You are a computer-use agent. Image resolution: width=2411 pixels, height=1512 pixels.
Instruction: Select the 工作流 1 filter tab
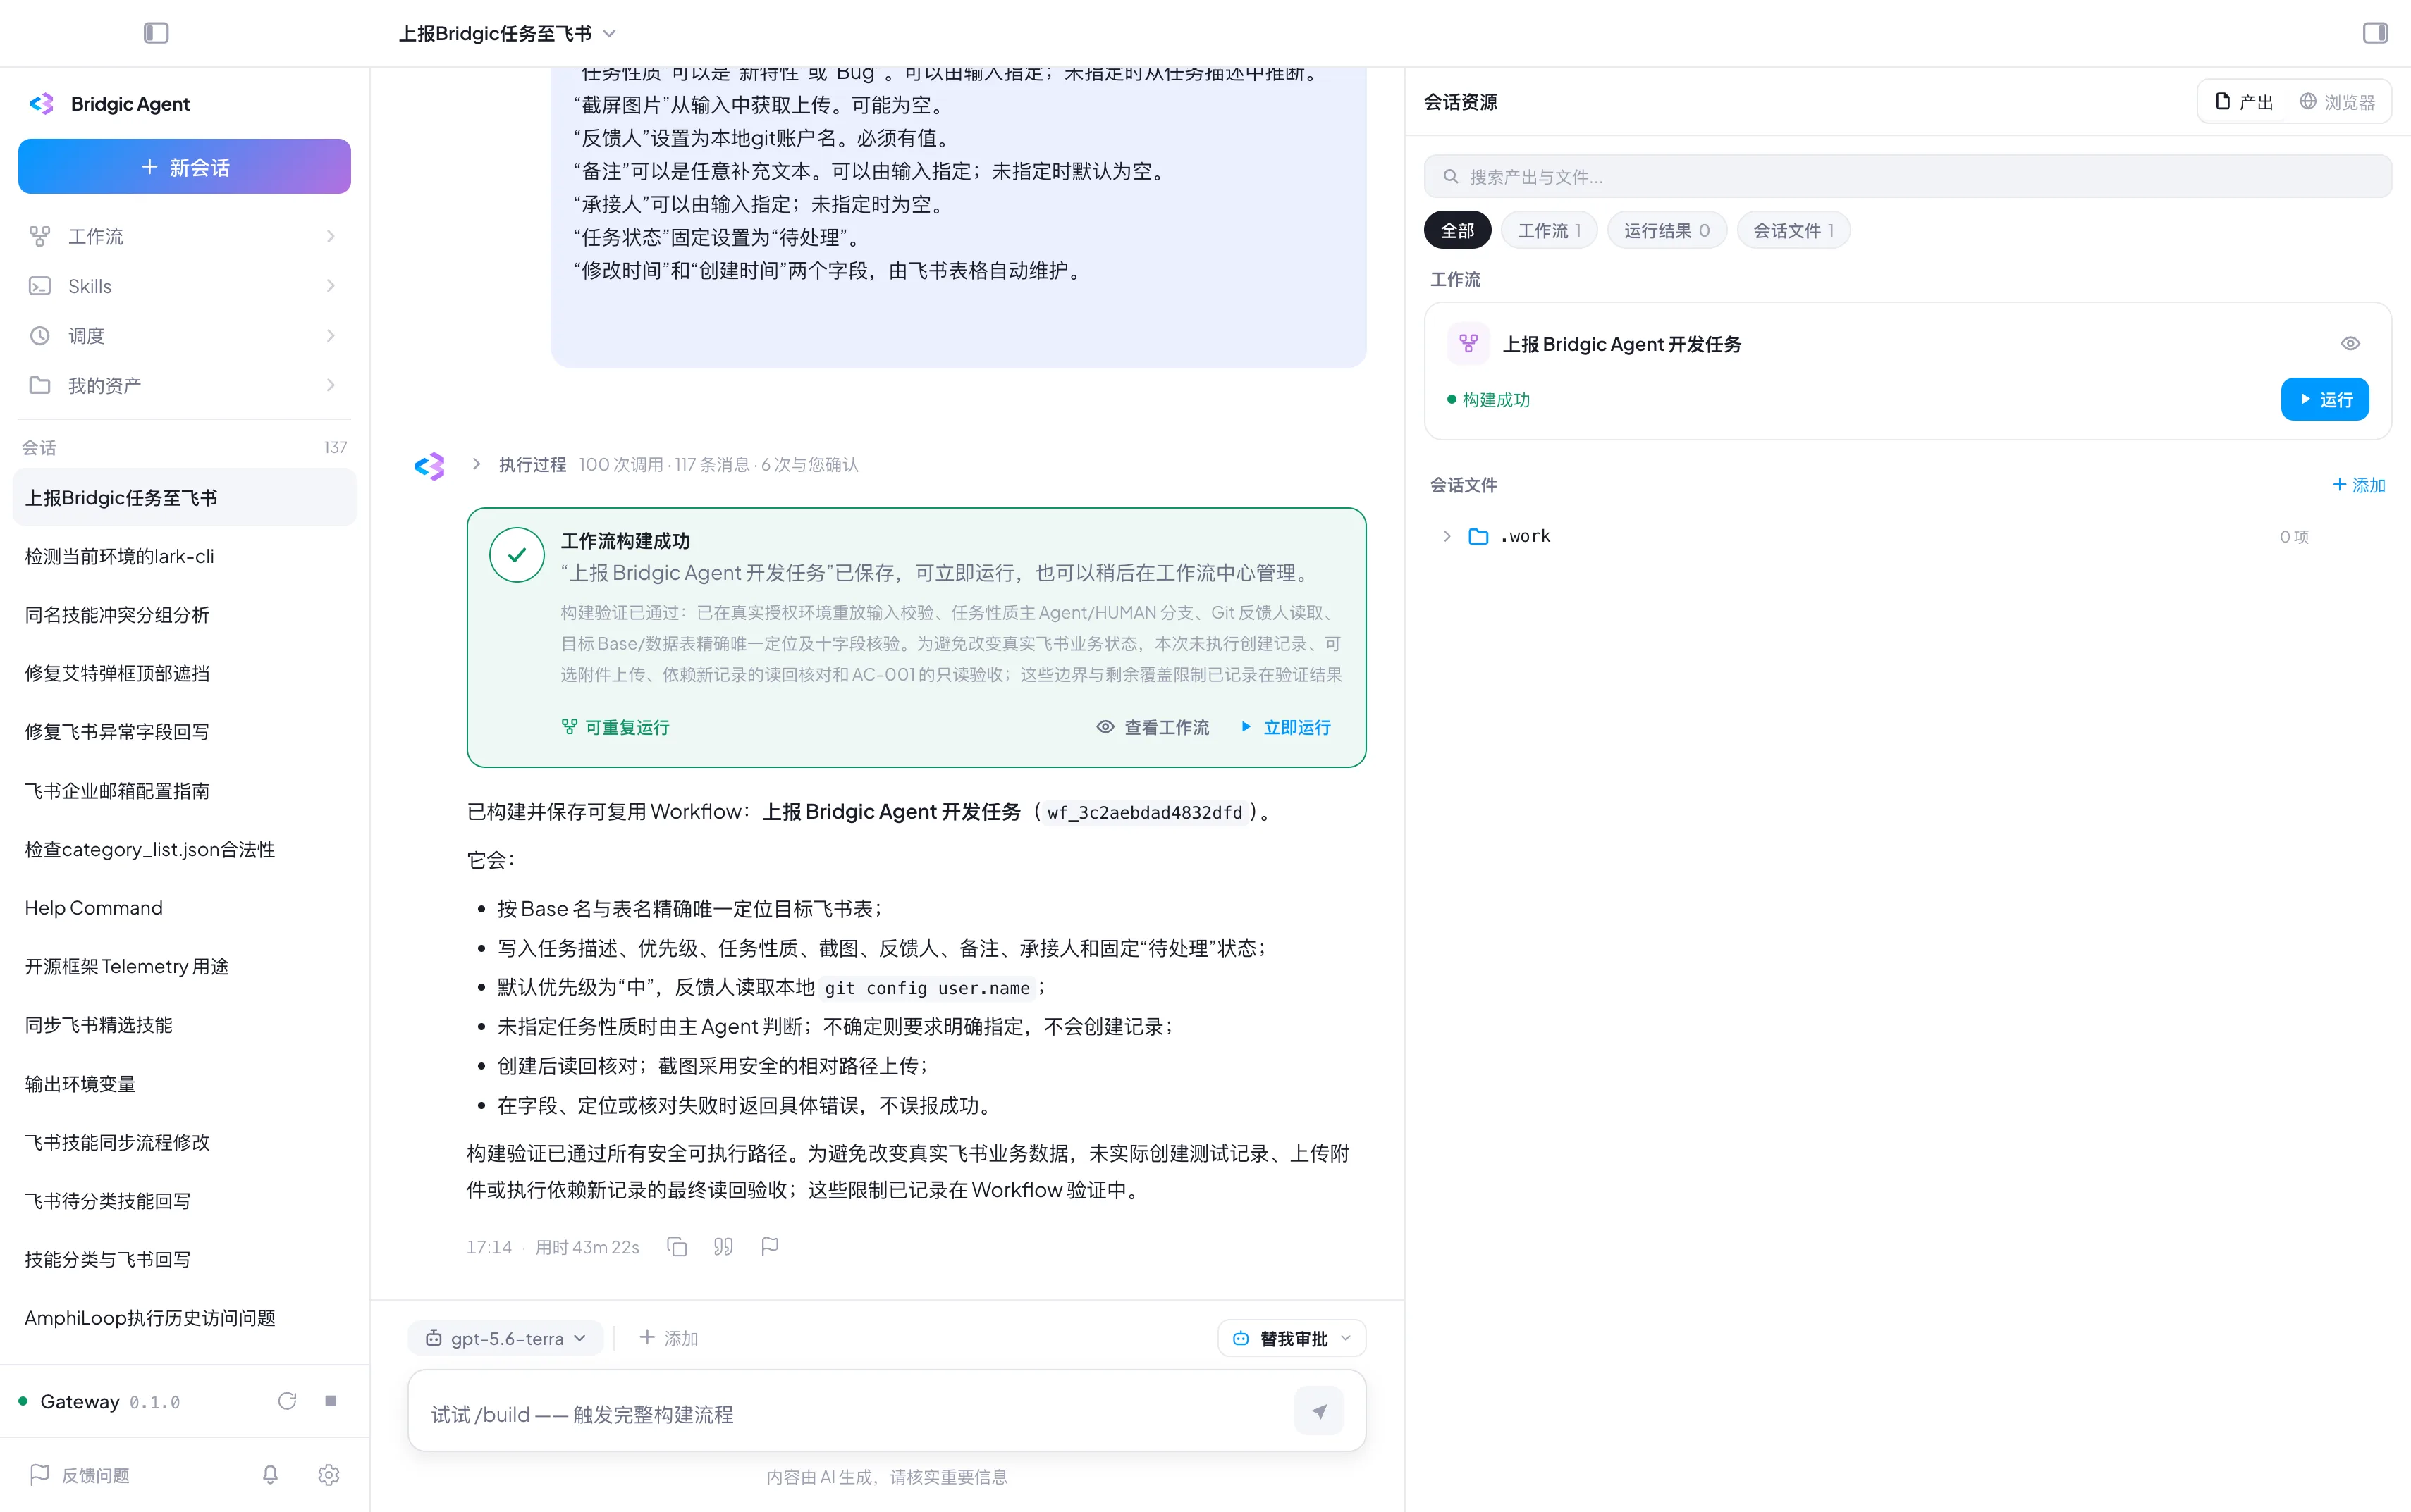click(1549, 231)
